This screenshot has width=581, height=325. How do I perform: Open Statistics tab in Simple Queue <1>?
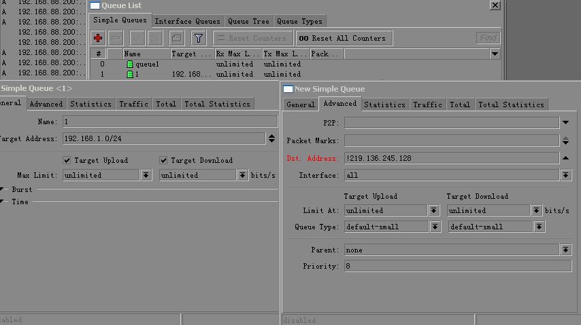coord(90,104)
